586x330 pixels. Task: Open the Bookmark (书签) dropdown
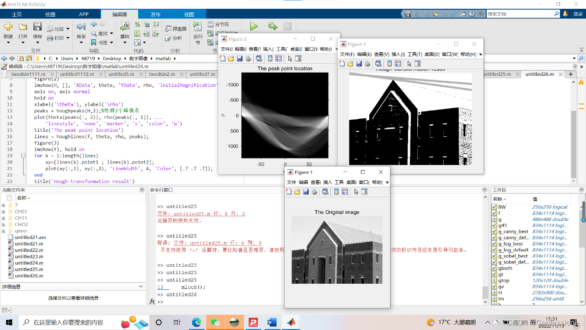click(111, 43)
